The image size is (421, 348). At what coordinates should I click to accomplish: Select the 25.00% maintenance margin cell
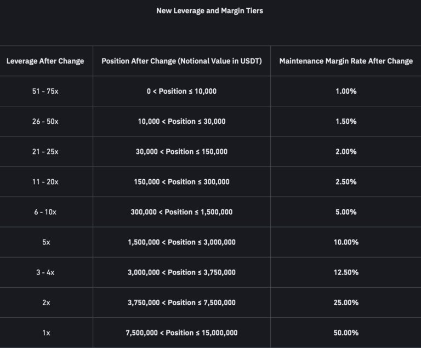click(x=346, y=303)
